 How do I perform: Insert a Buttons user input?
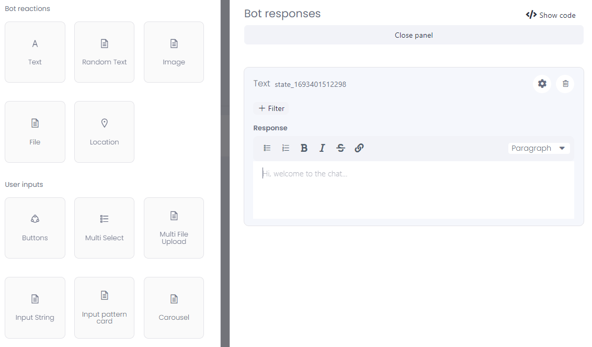pyautogui.click(x=35, y=228)
